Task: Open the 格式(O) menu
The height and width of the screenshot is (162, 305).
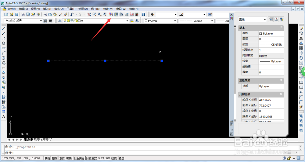Action: tap(59, 9)
